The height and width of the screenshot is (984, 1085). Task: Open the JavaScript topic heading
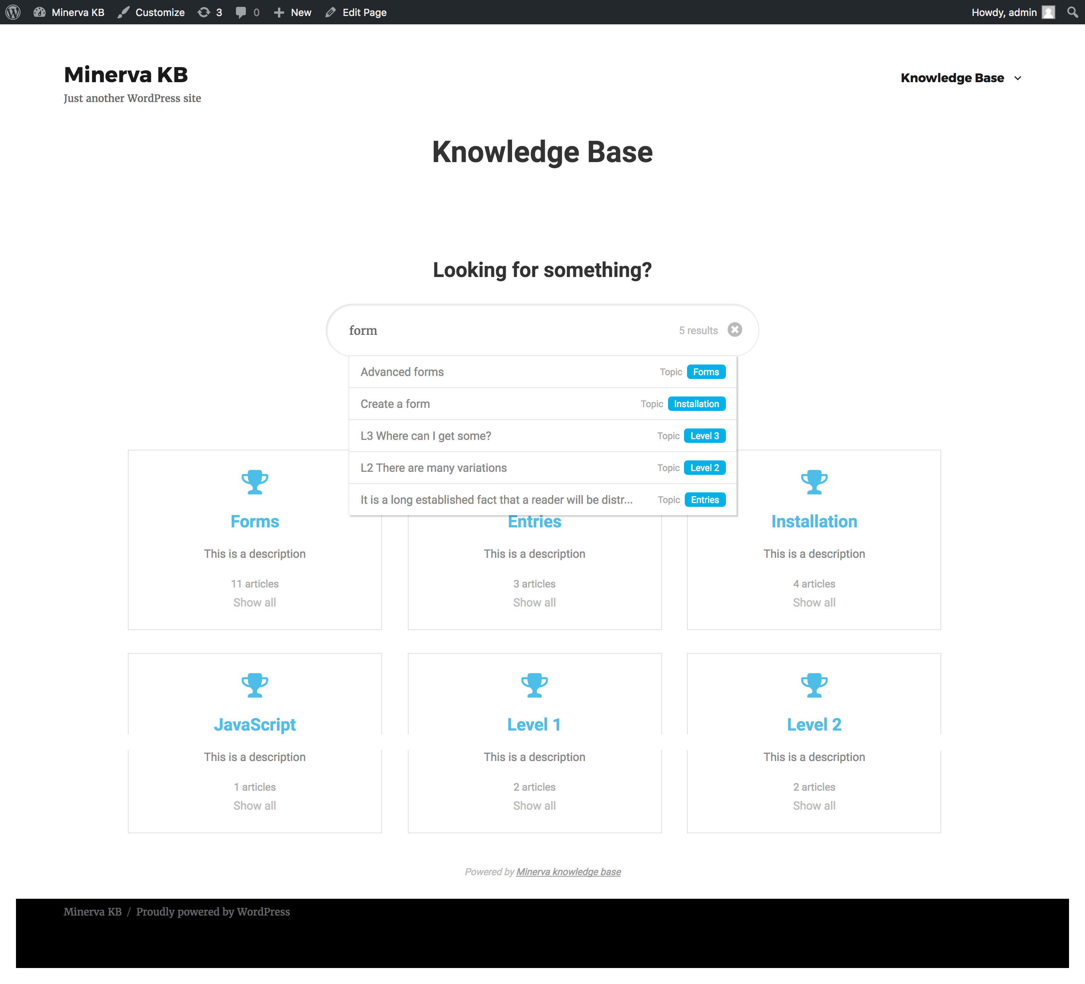pyautogui.click(x=255, y=724)
